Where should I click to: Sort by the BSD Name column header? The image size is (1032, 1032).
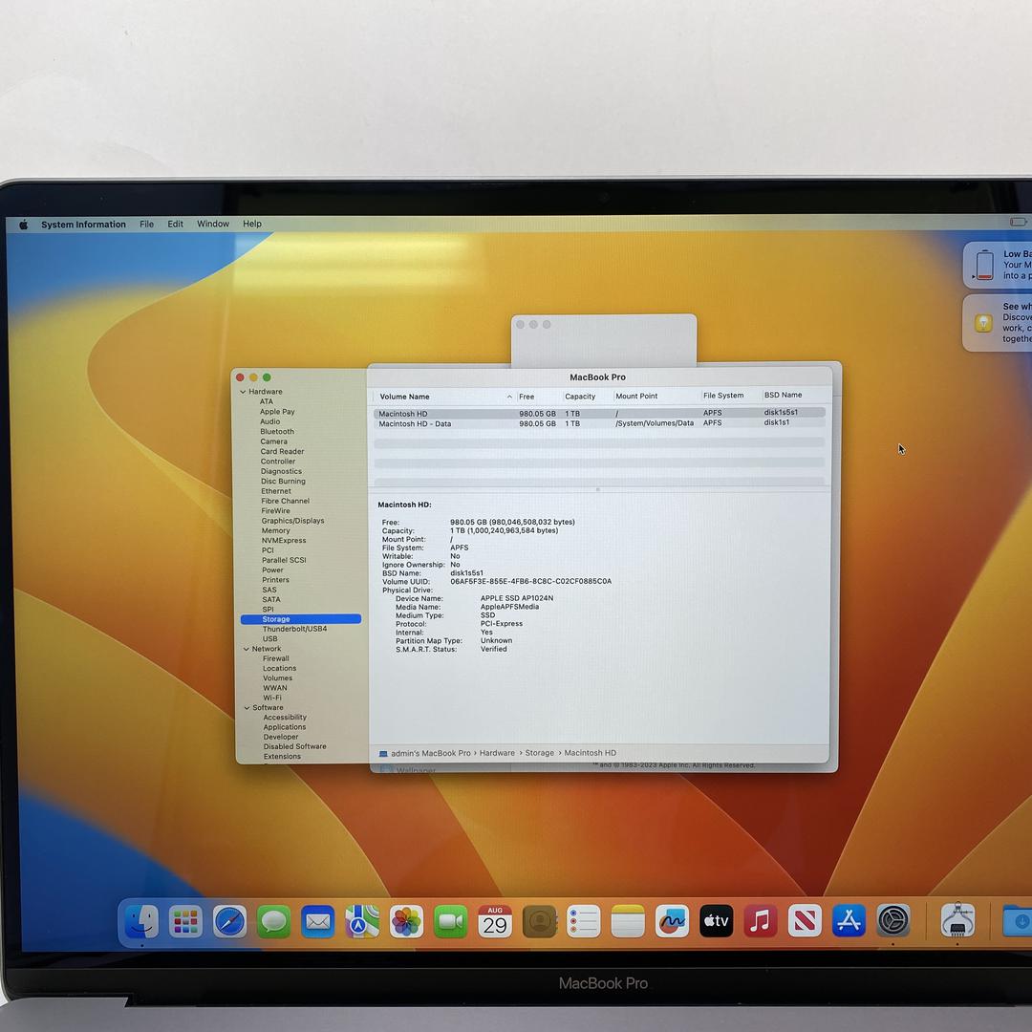coord(784,395)
